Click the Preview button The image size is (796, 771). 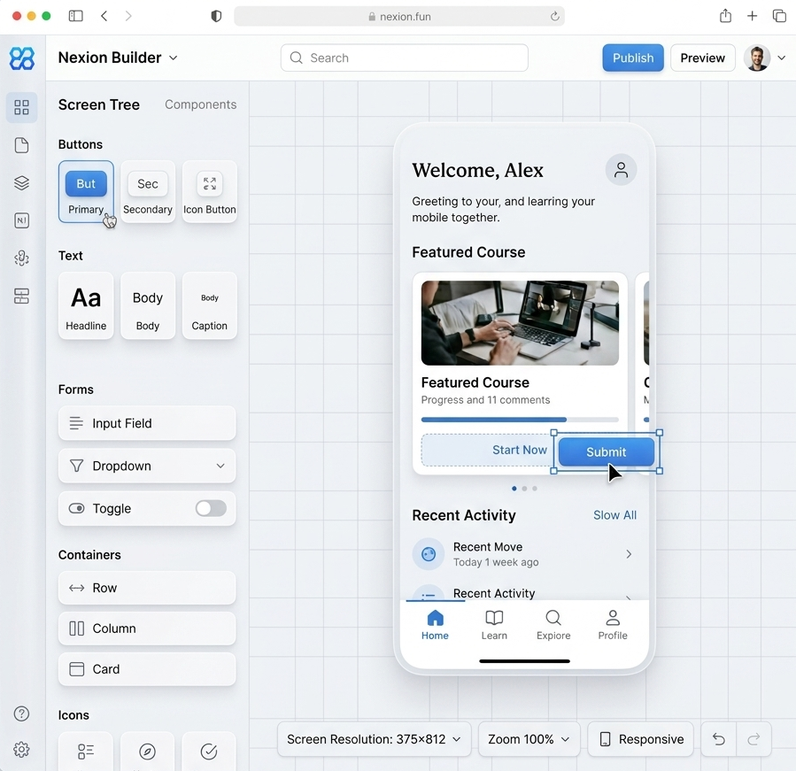(x=703, y=58)
